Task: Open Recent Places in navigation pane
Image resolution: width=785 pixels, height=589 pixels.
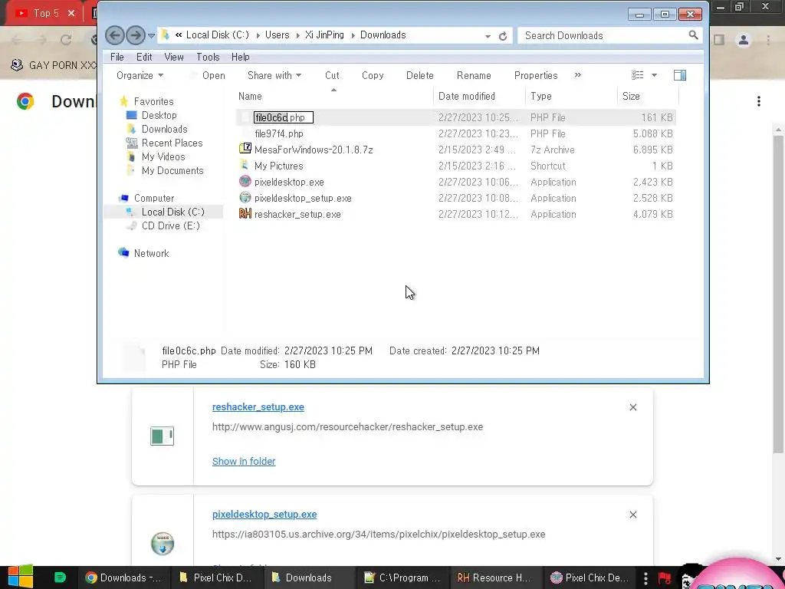Action: point(172,143)
